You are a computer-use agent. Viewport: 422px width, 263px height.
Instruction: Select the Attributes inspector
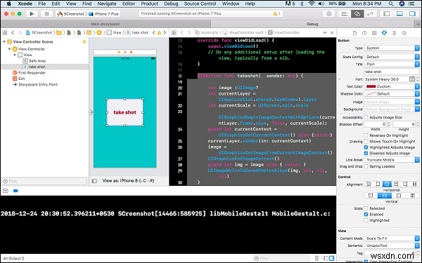(x=384, y=33)
